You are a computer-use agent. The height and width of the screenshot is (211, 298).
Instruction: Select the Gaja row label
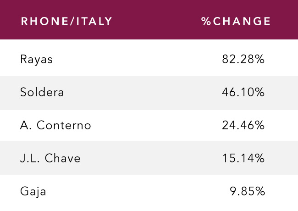coord(33,192)
